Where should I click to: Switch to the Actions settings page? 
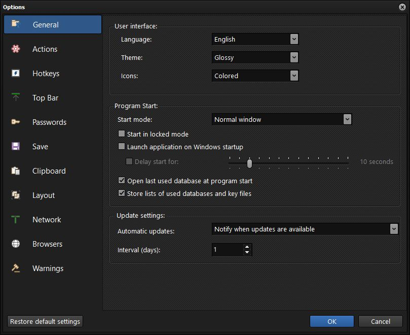pyautogui.click(x=53, y=49)
